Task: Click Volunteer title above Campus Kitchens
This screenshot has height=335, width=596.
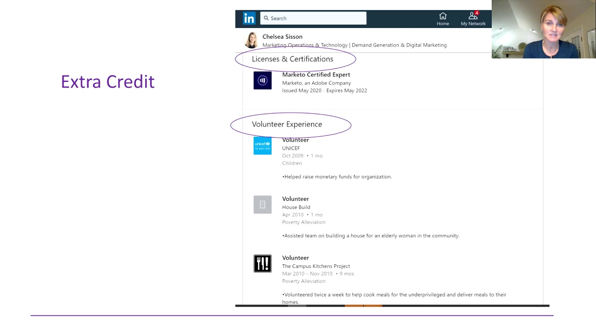Action: [x=295, y=258]
